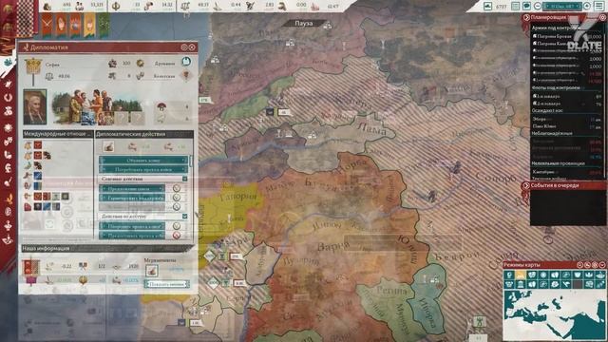Collapse the Действия по доступу section
Viewport: 608px width, 342px height.
click(184, 216)
